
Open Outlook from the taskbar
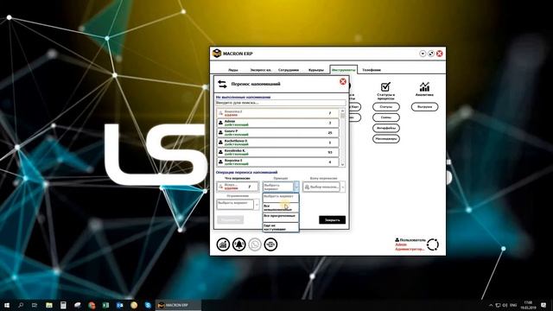tap(119, 305)
